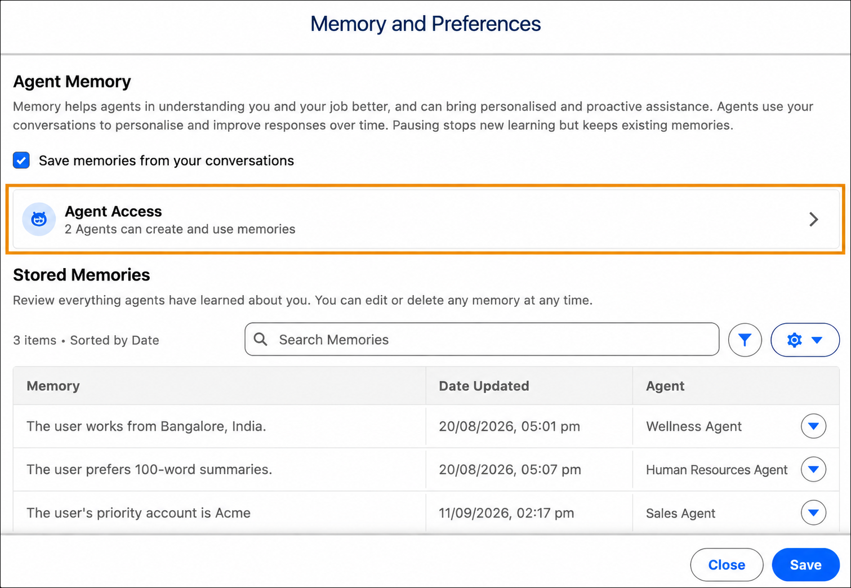Select memory "The user's priority account is Acme"

coord(139,513)
